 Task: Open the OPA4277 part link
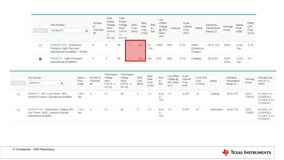[x=56, y=58]
